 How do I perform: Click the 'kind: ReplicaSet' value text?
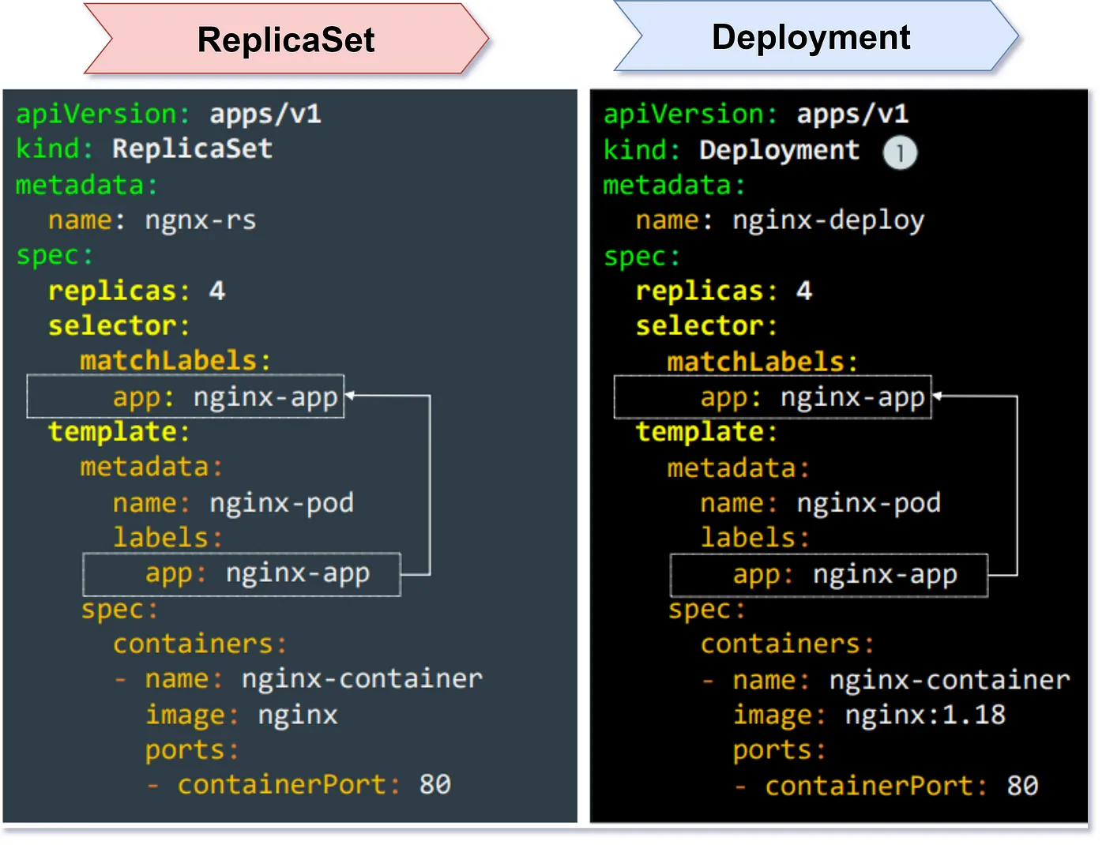click(x=192, y=148)
